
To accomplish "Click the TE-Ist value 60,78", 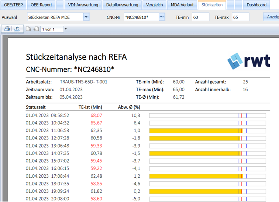I will click(96, 153).
